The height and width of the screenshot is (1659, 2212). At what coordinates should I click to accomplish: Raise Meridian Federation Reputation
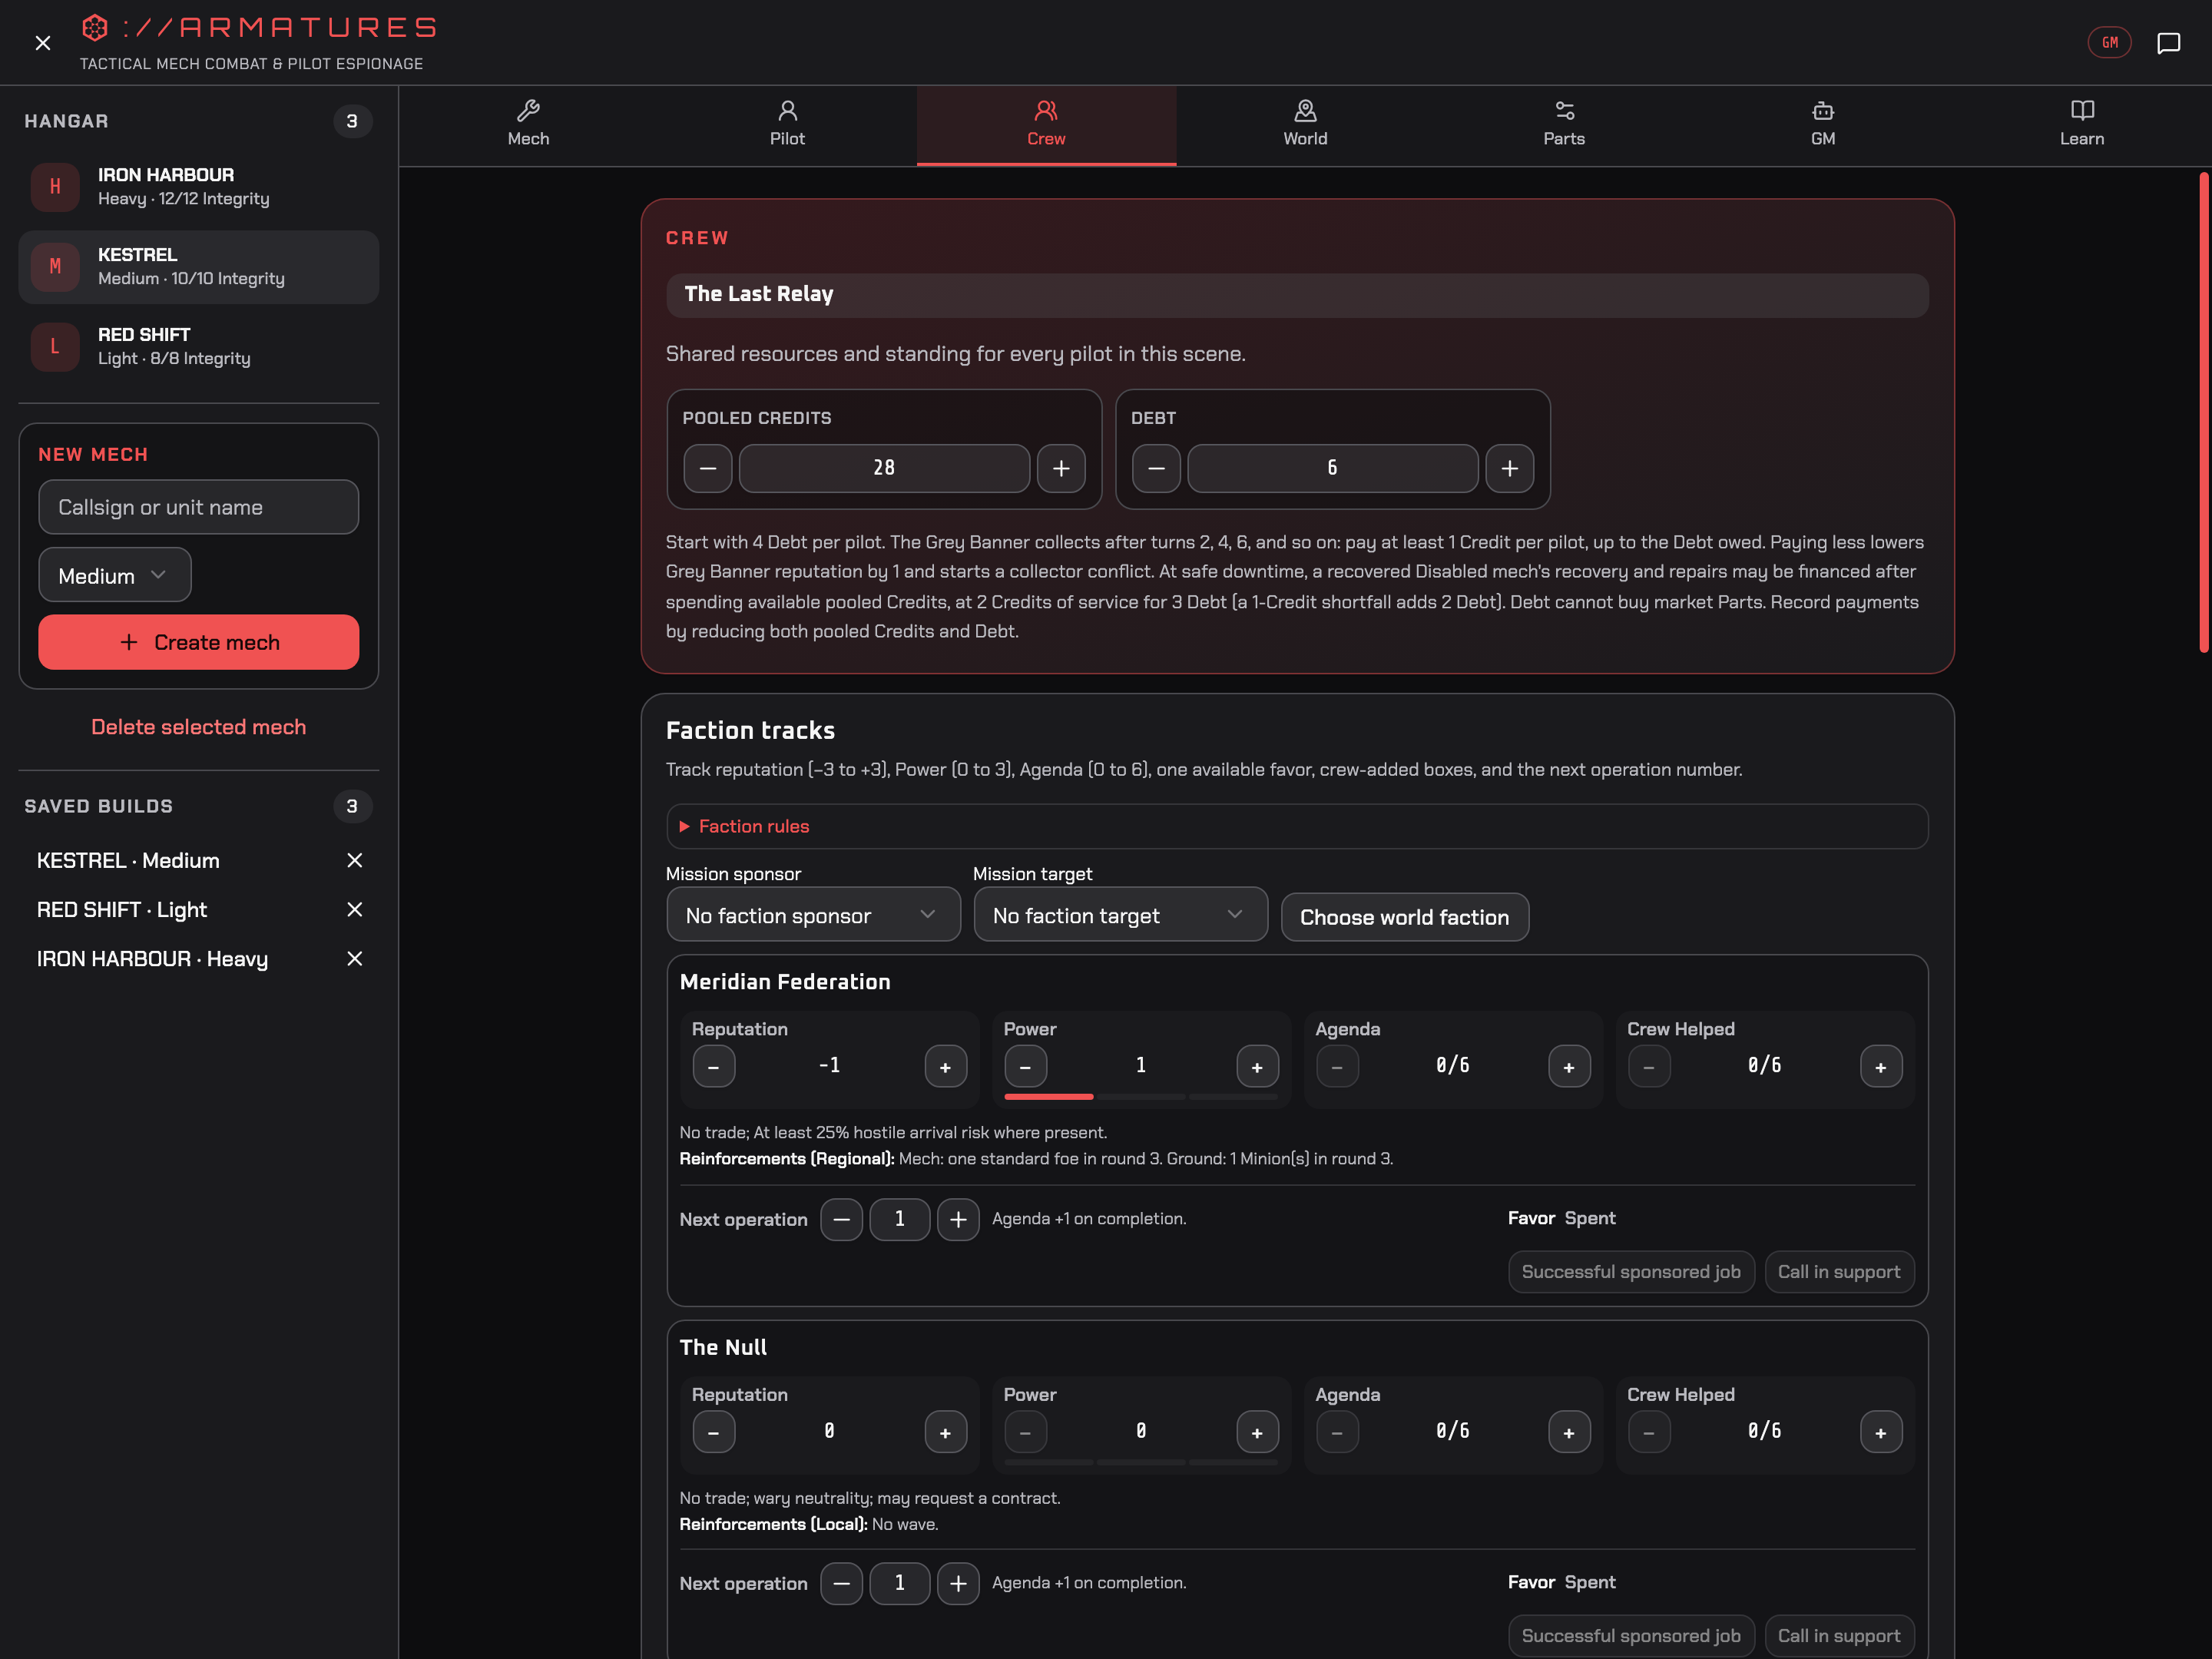[x=945, y=1067]
